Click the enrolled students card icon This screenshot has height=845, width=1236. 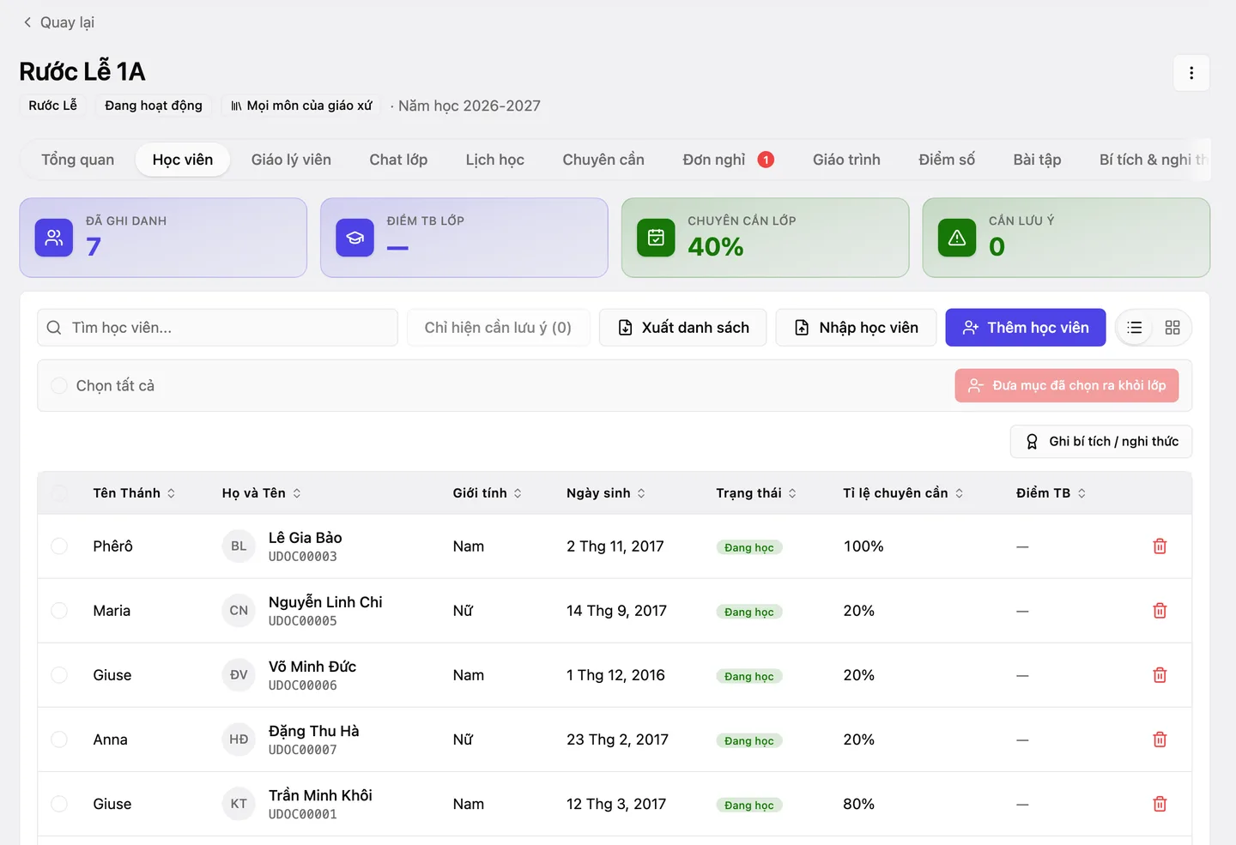pyautogui.click(x=54, y=238)
